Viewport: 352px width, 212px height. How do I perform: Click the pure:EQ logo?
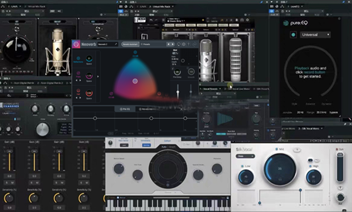[295, 23]
